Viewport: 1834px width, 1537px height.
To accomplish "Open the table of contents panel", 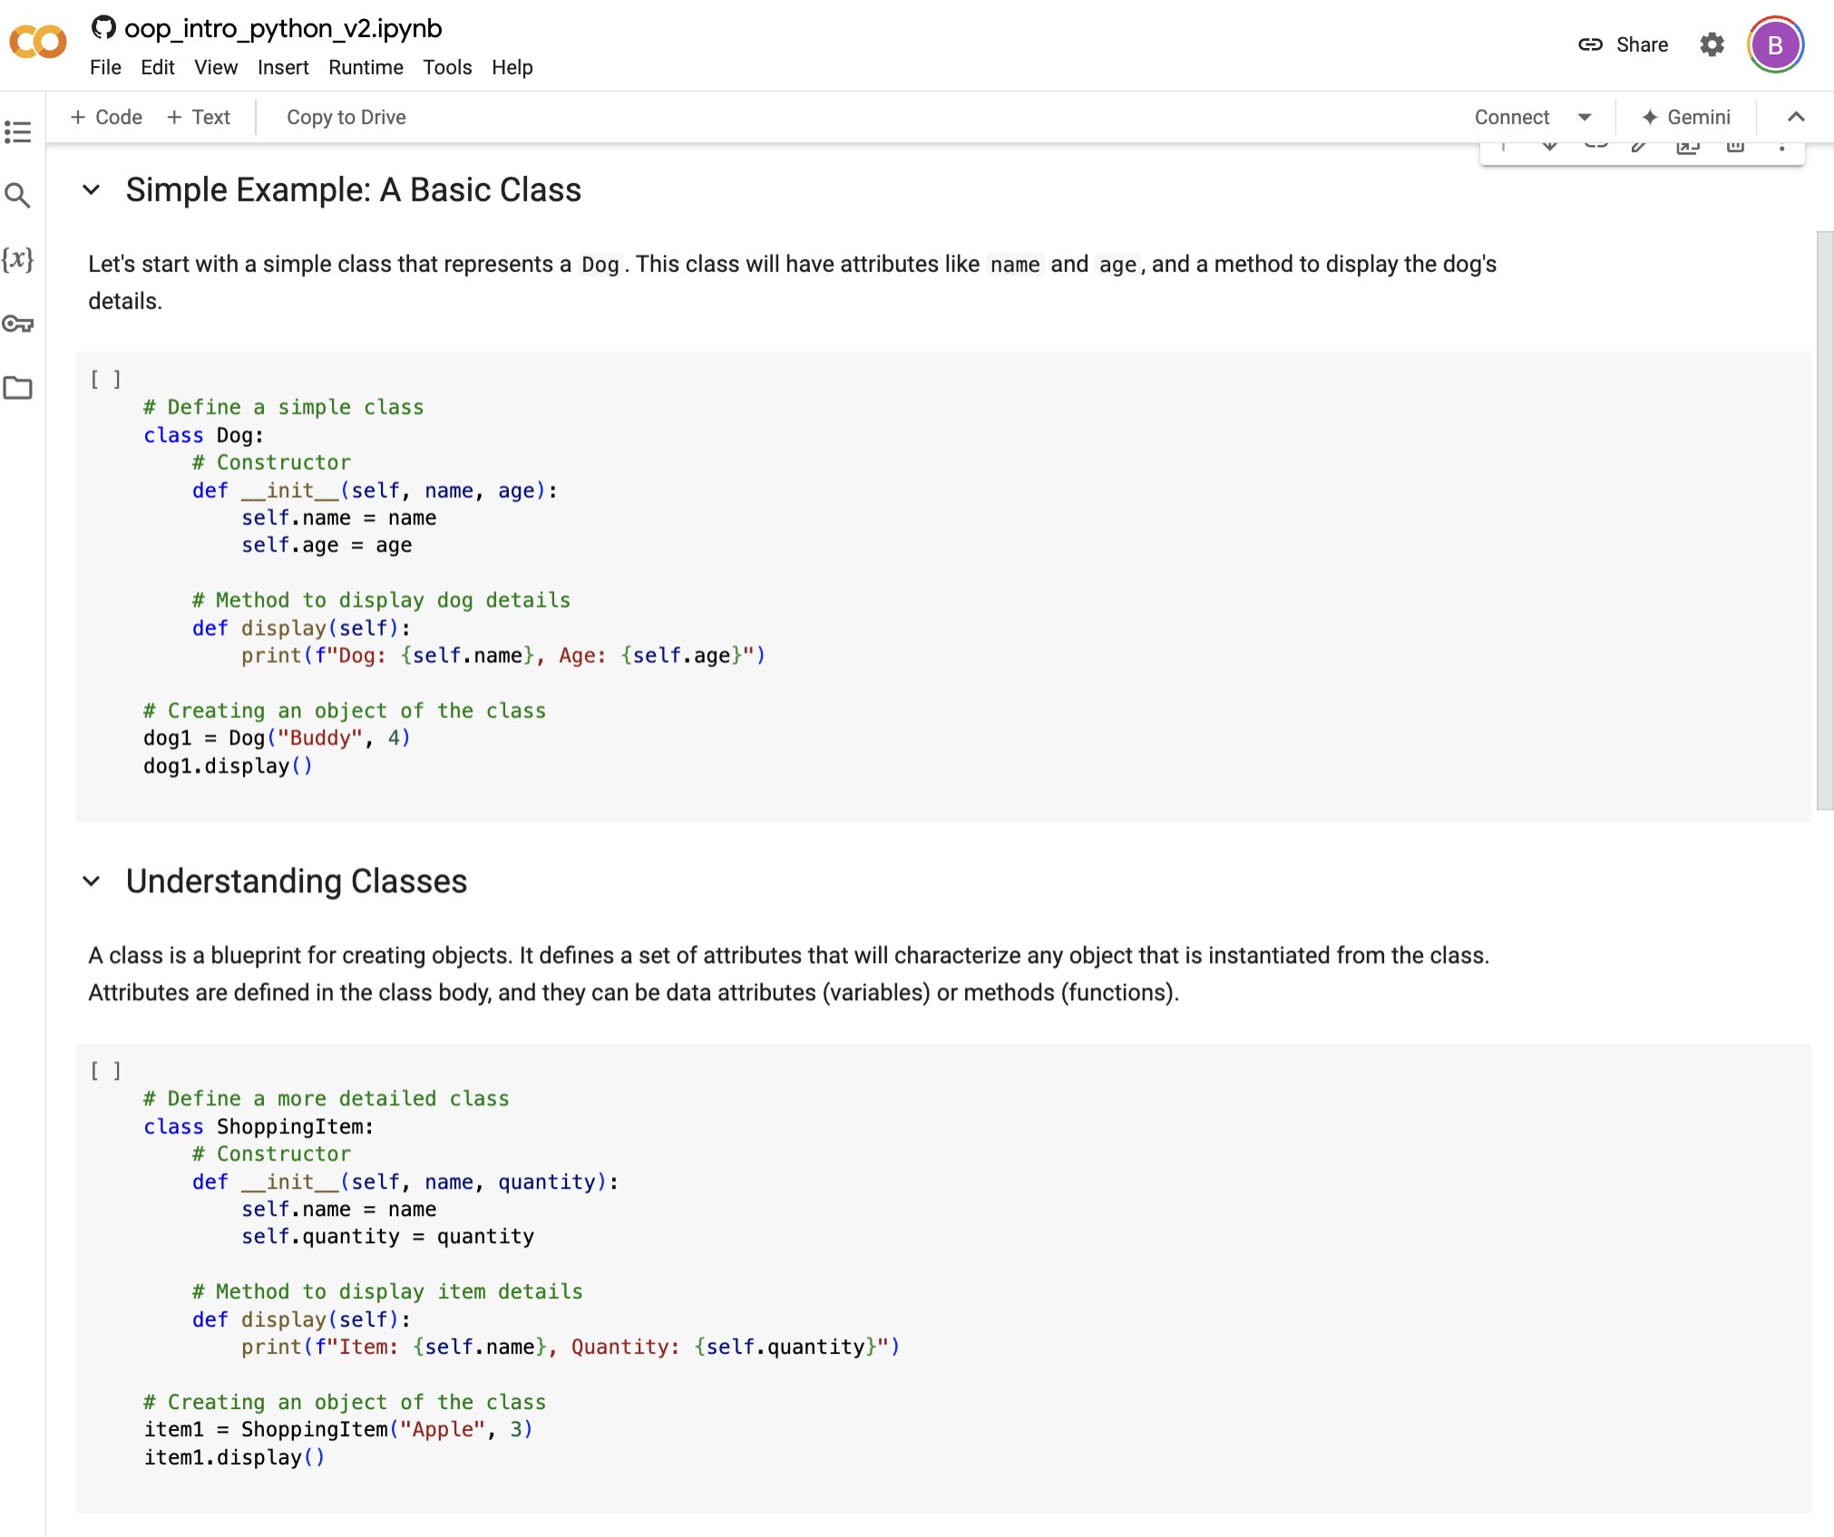I will tap(20, 132).
